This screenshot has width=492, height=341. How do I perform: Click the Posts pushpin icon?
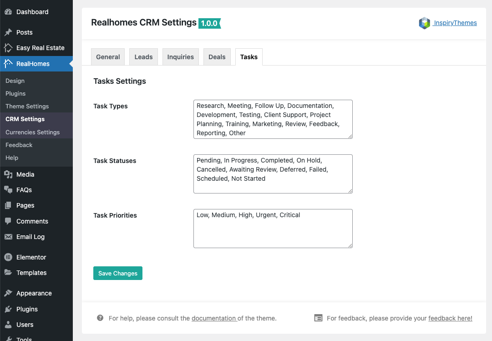(8, 32)
